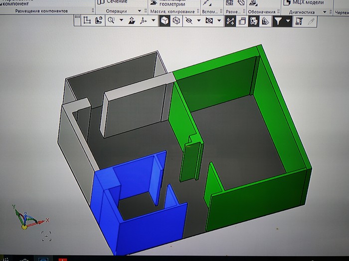
Task: Click the Сечение command
Action: pyautogui.click(x=117, y=2)
